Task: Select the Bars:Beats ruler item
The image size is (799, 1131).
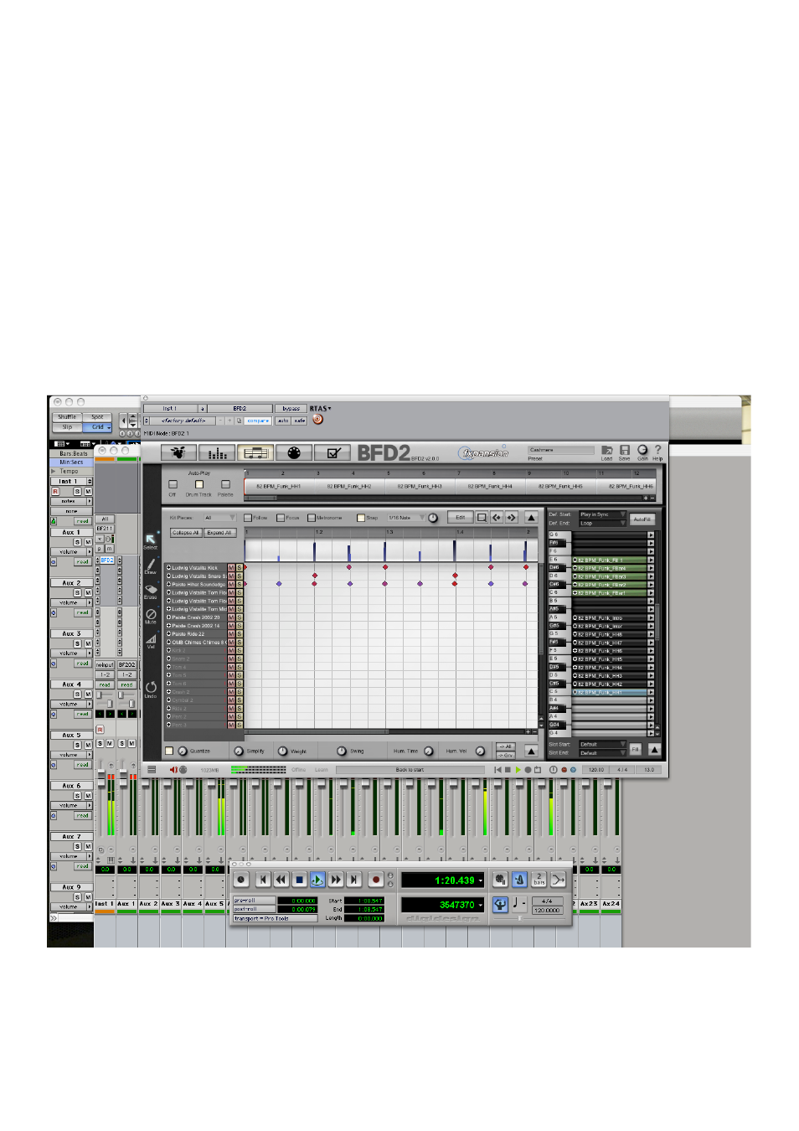Action: (73, 454)
